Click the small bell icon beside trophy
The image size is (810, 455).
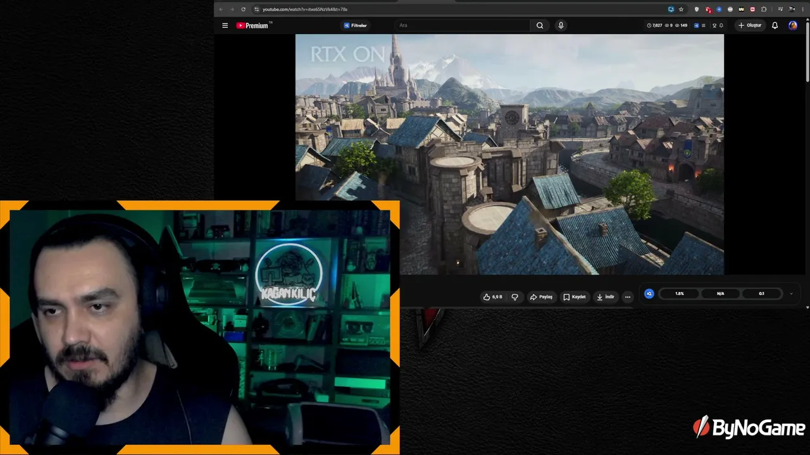coord(721,25)
